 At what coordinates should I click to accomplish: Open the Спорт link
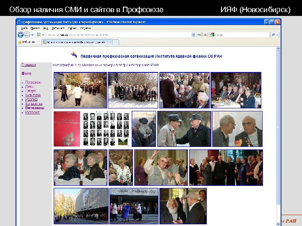tap(31, 91)
